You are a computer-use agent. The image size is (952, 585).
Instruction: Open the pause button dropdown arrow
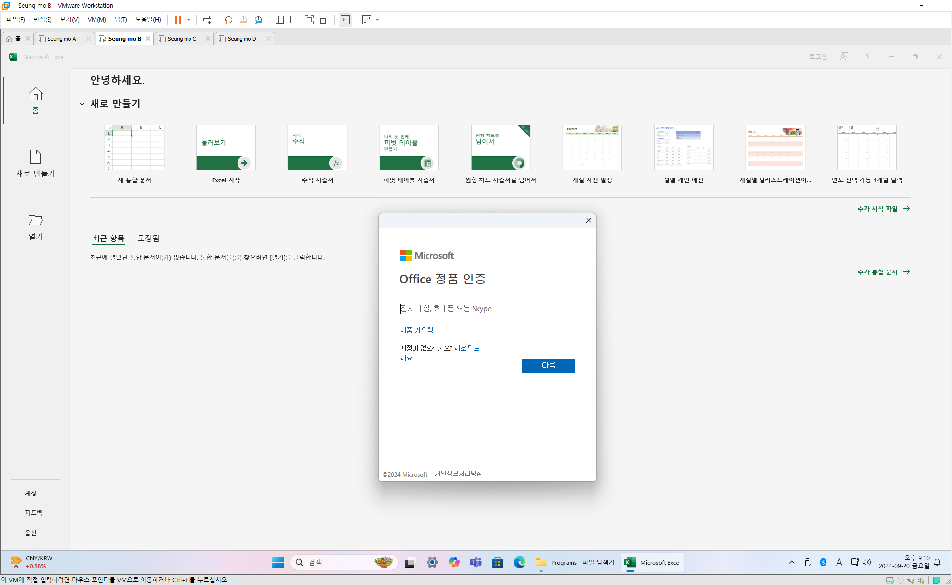(189, 20)
